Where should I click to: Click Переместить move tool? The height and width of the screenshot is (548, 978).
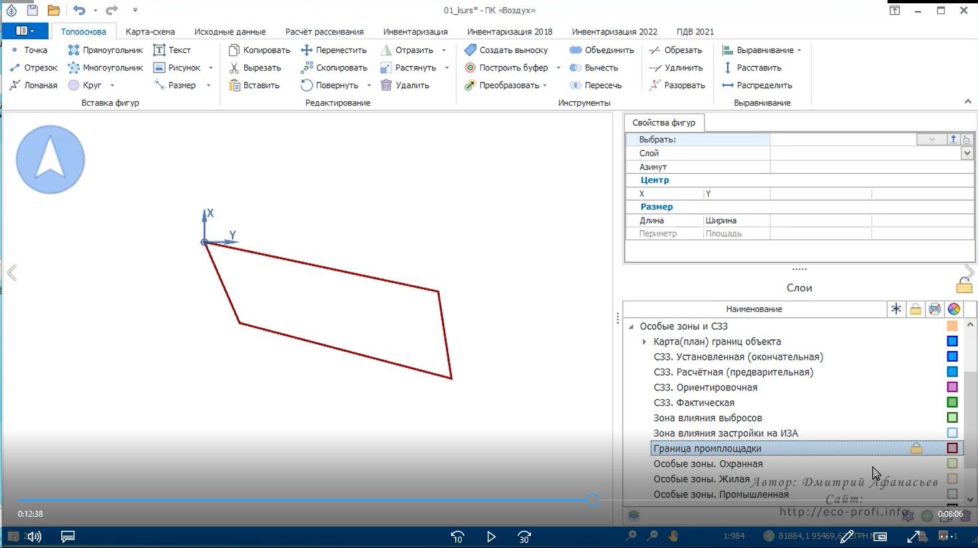coord(334,50)
